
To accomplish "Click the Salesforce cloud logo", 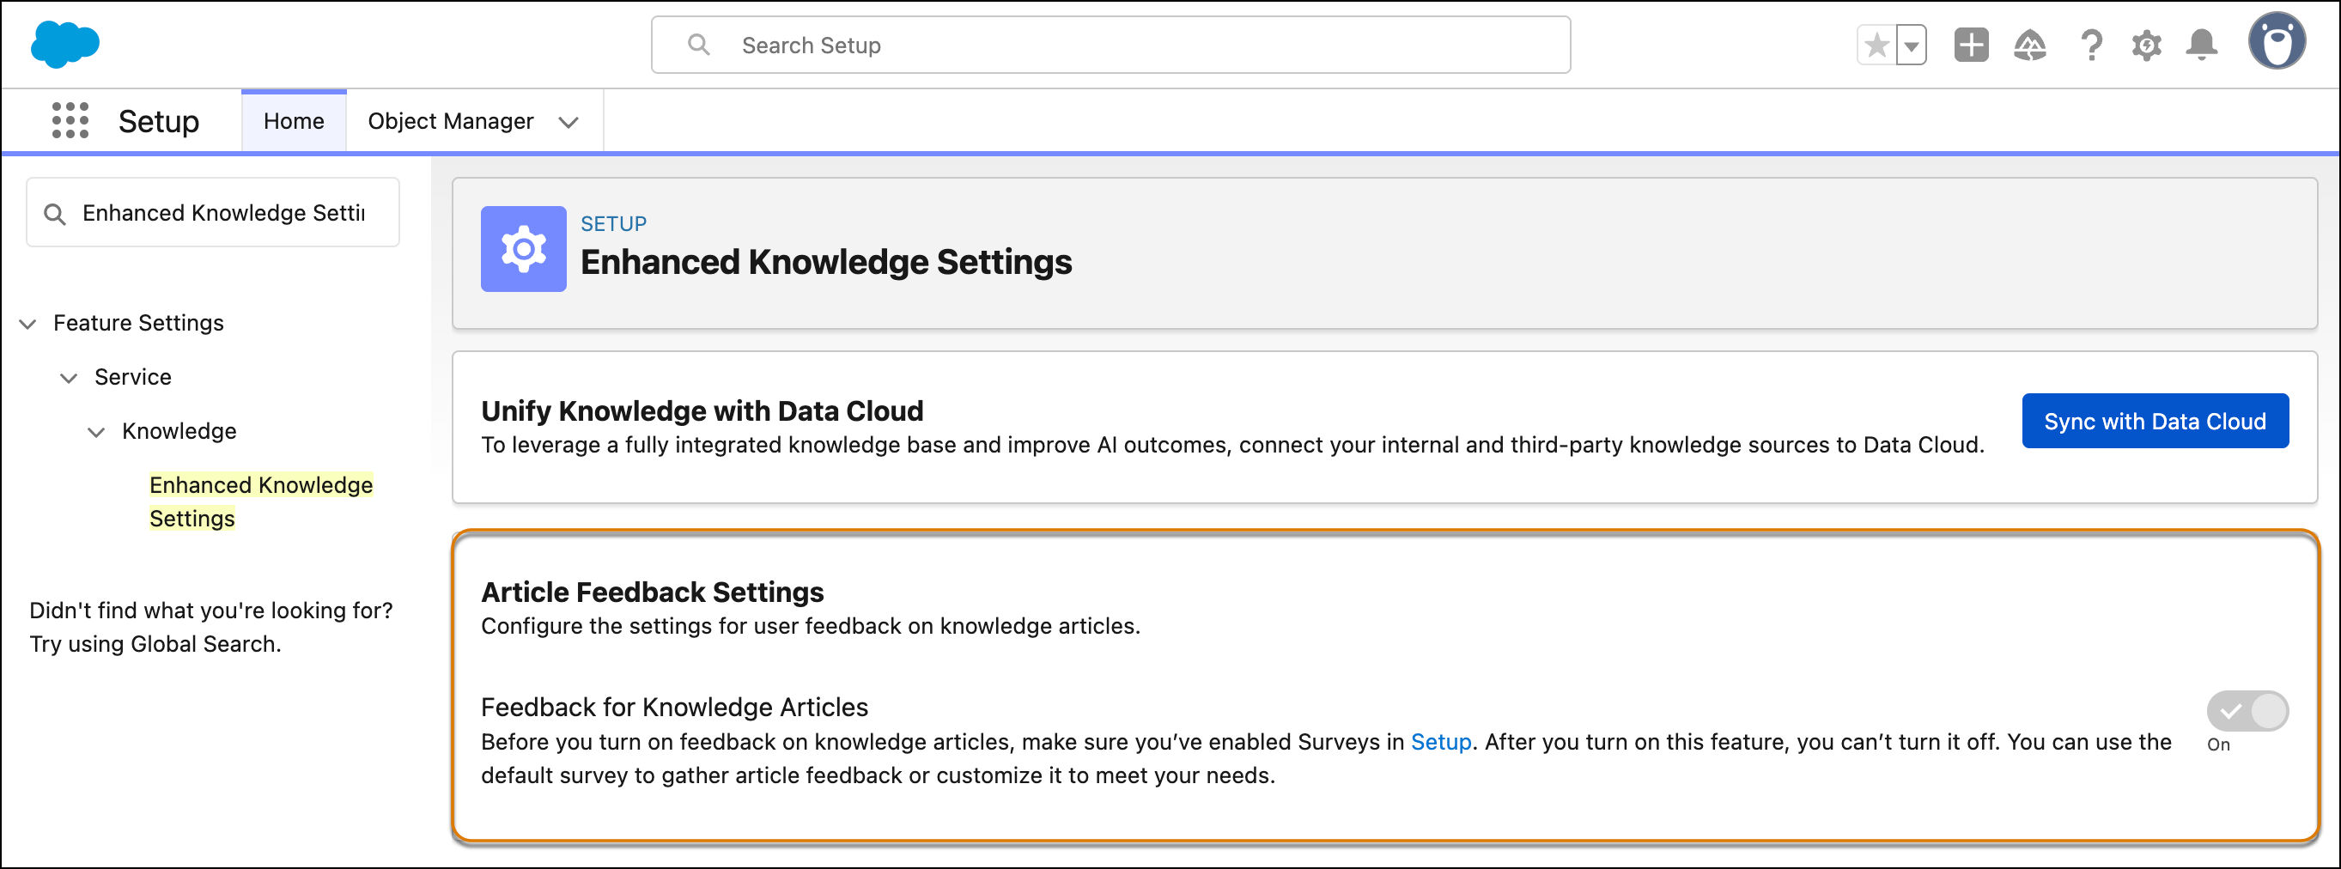I will (65, 45).
